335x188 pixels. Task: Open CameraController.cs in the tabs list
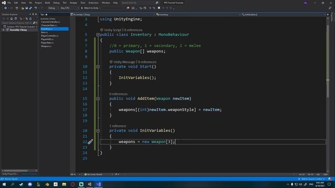pyautogui.click(x=50, y=22)
